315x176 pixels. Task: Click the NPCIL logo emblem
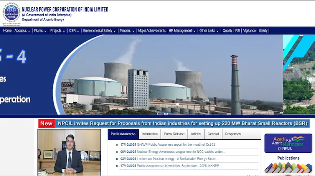coord(11,12)
